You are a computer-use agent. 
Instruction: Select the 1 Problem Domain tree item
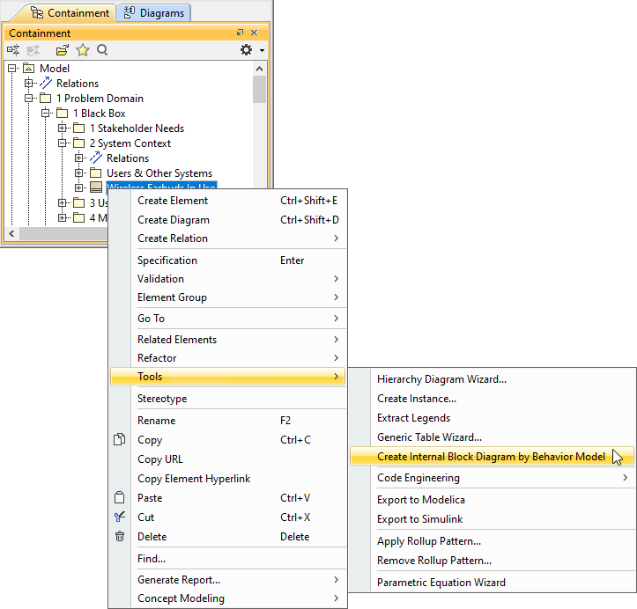point(100,99)
